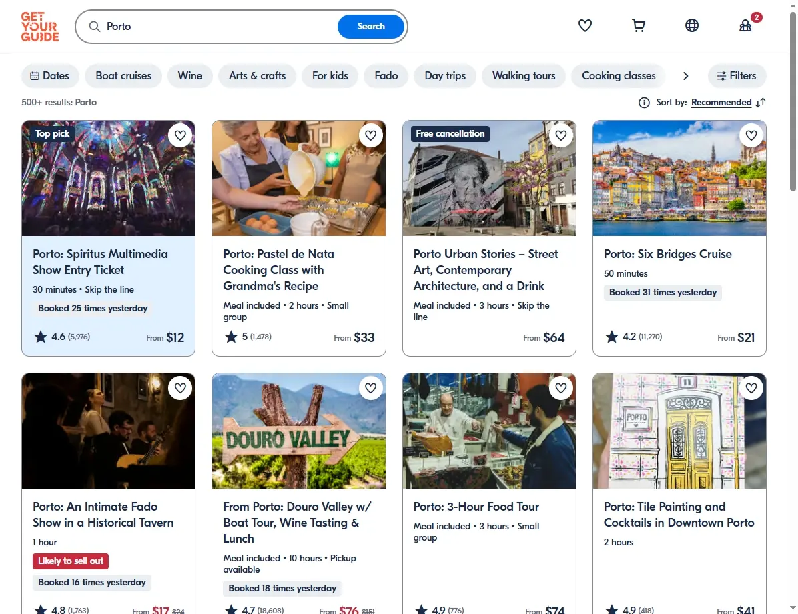Favorite the Spiritus Multimedia Show card
Screen dimensions: 798x614
click(x=180, y=135)
